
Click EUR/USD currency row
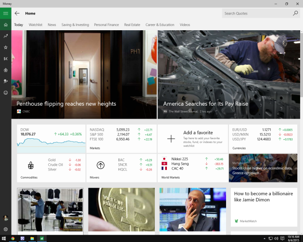point(263,130)
